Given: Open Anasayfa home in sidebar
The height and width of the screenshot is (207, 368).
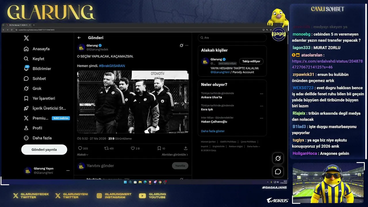Looking at the screenshot, I should click(37, 49).
